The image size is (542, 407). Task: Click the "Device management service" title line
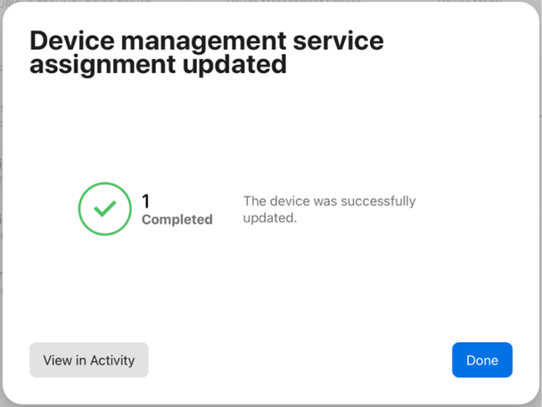[207, 41]
